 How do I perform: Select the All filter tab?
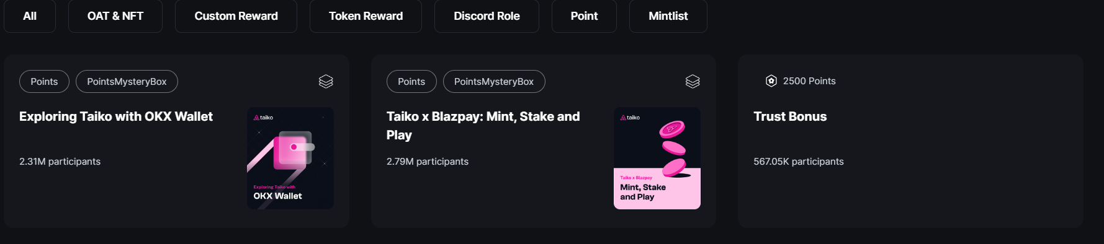pyautogui.click(x=30, y=16)
